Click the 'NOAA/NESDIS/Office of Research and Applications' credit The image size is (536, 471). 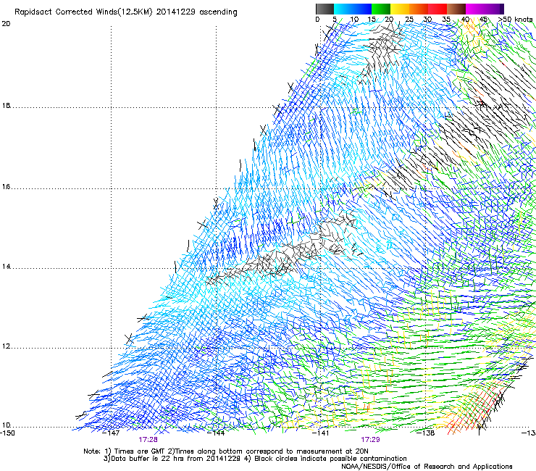click(x=427, y=467)
